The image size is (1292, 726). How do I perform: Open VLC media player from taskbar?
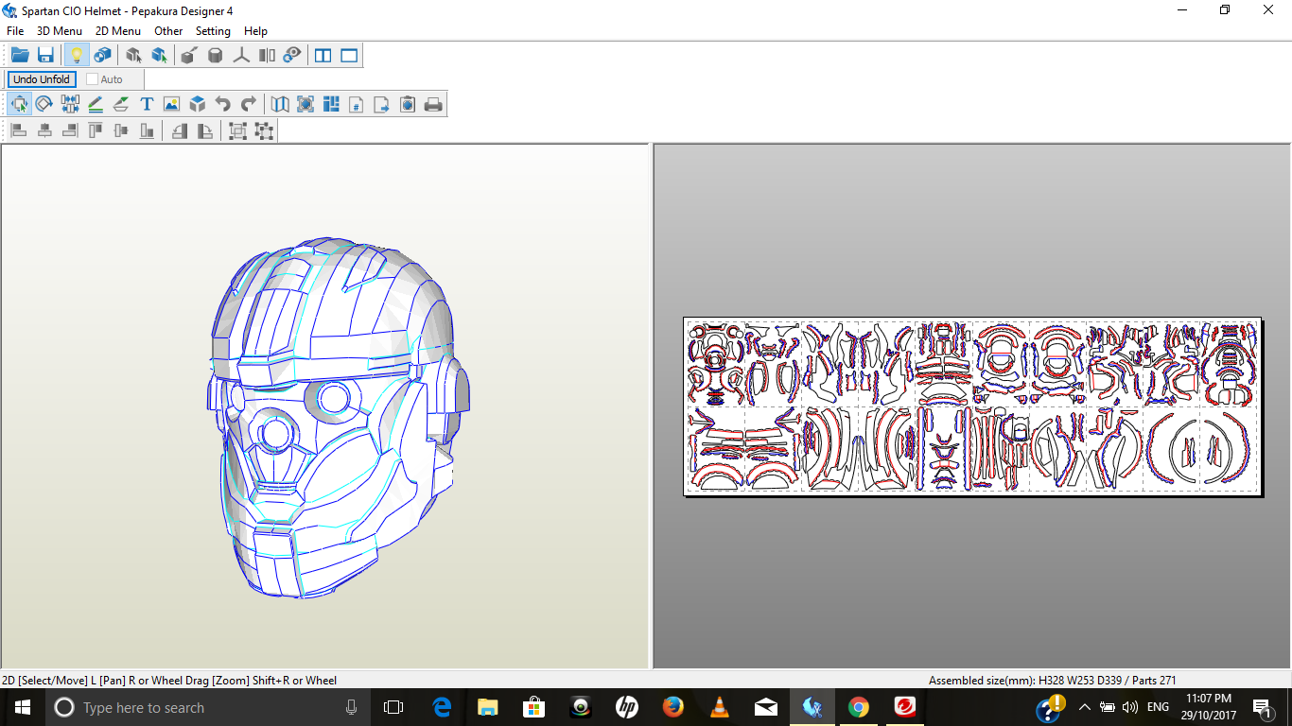point(720,707)
